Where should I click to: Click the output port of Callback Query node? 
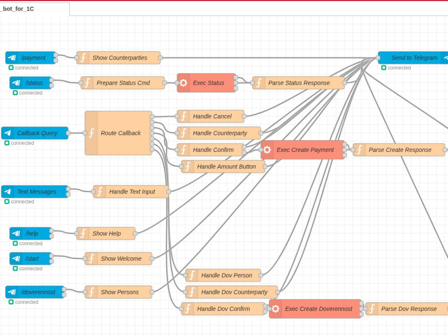click(x=68, y=133)
